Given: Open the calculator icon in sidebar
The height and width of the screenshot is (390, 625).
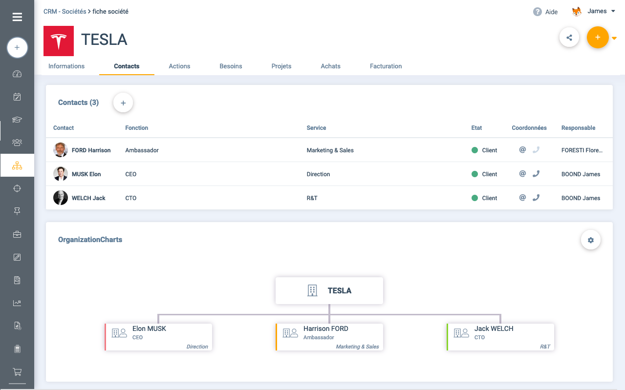Looking at the screenshot, I should [x=17, y=349].
